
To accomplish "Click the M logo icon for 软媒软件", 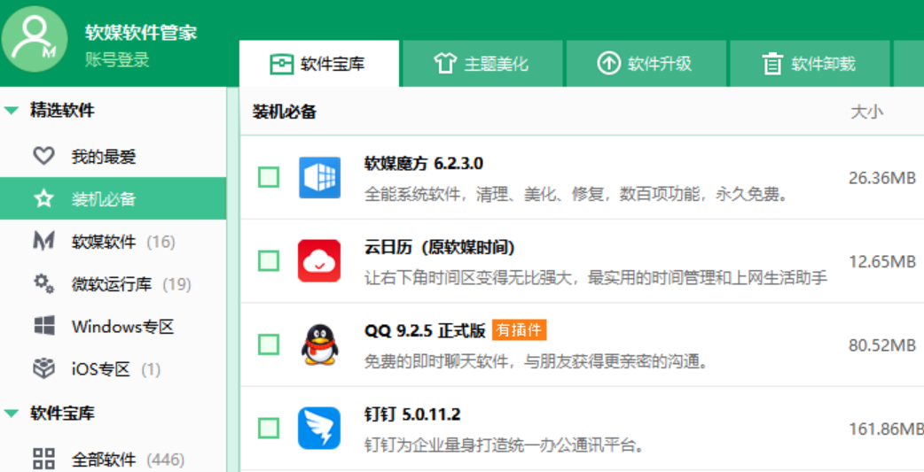I will pos(43,241).
